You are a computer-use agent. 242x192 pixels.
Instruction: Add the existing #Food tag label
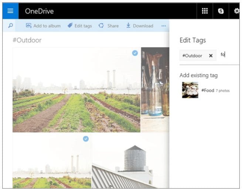coord(208,90)
